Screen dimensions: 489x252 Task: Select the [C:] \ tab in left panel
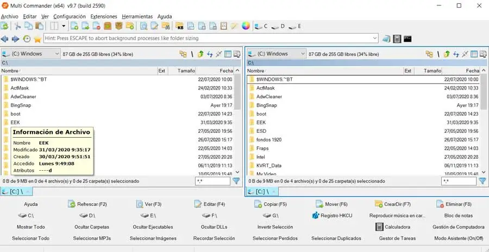click(x=16, y=192)
